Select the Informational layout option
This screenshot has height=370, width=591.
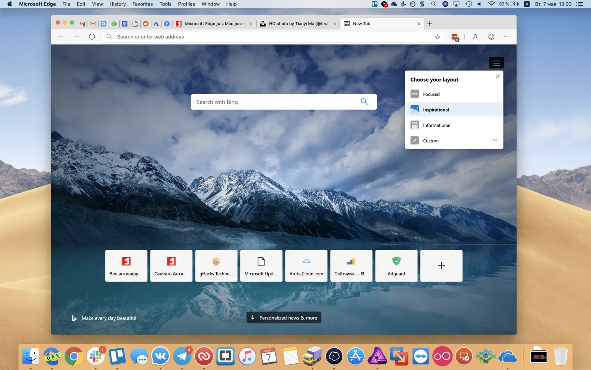(437, 125)
